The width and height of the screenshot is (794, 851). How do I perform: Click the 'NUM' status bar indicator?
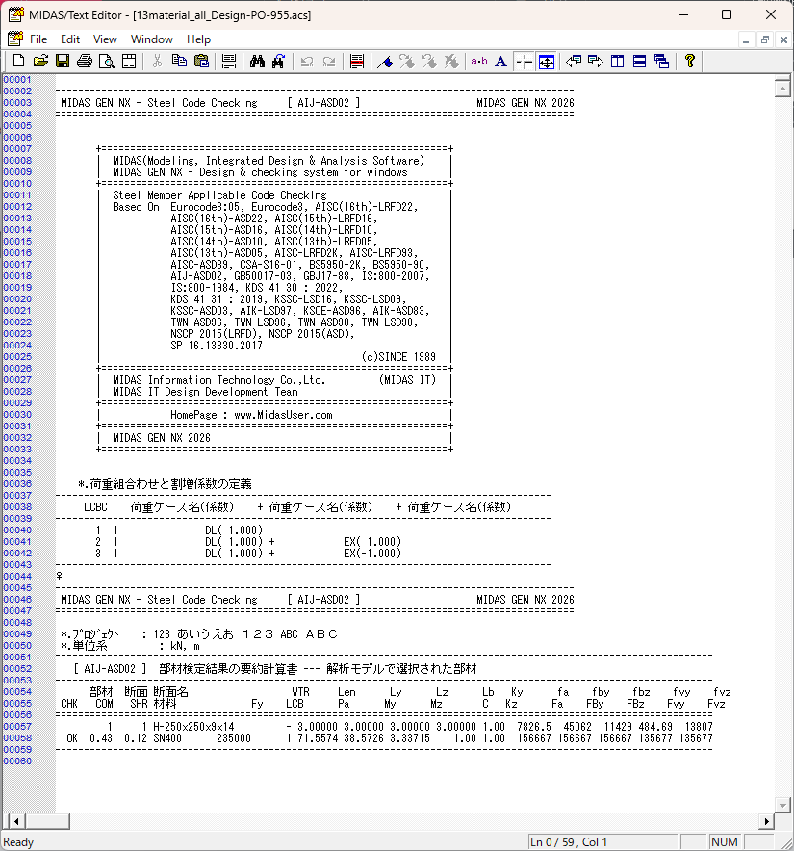tap(725, 841)
